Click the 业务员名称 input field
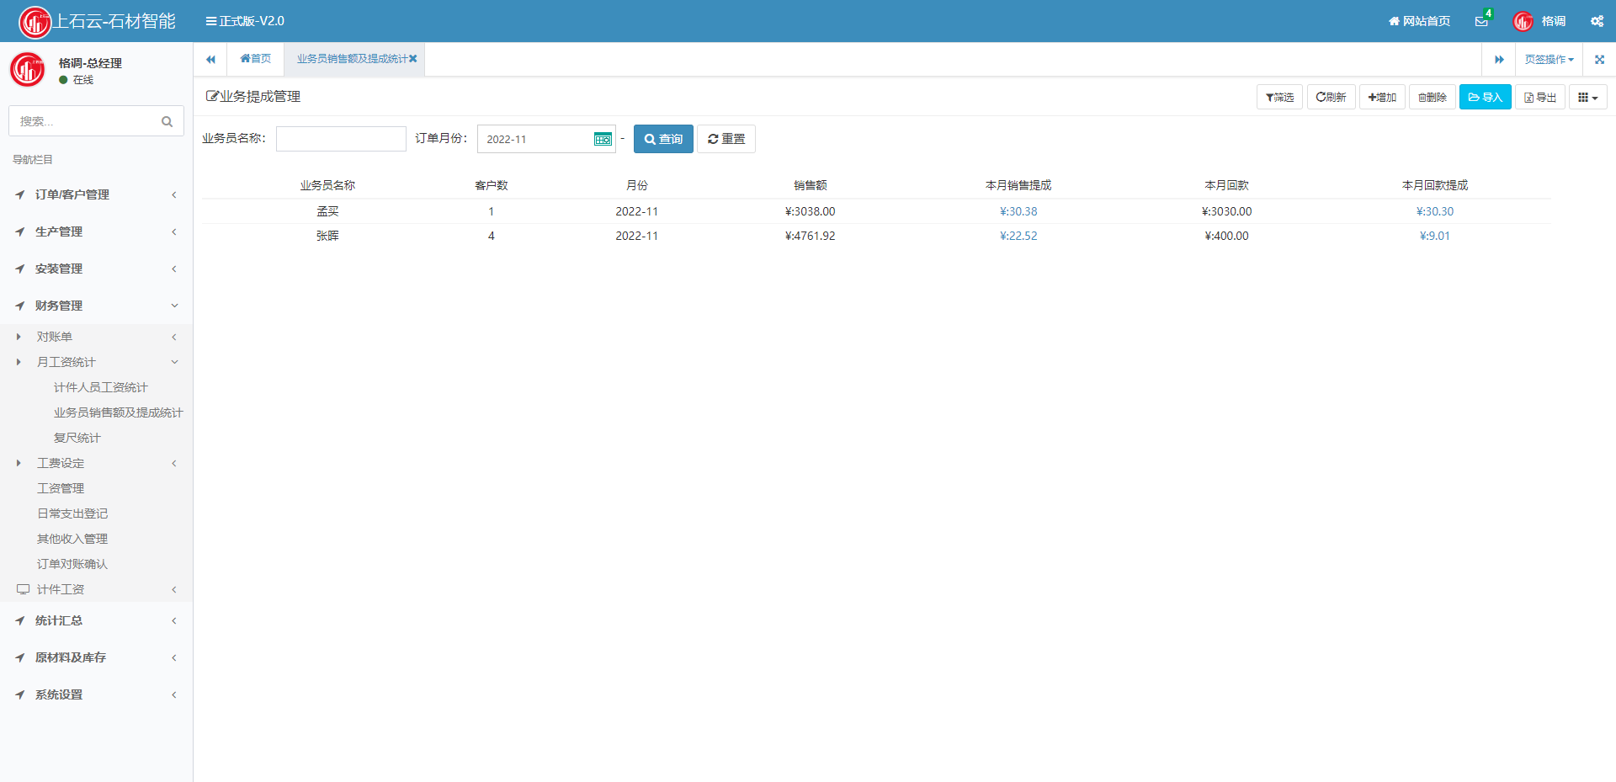Screen dimensions: 1616x782 click(341, 139)
